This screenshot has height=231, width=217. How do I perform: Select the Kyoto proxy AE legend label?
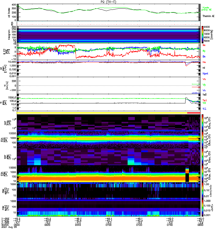[x=207, y=9]
